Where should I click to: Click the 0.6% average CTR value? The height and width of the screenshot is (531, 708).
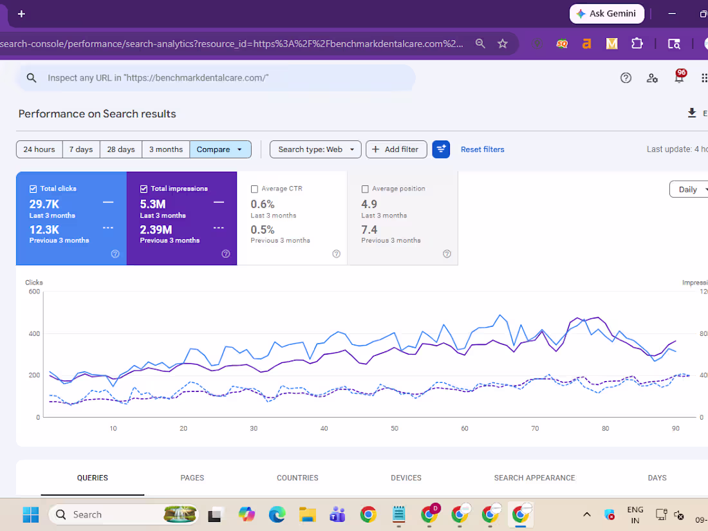[x=263, y=204]
